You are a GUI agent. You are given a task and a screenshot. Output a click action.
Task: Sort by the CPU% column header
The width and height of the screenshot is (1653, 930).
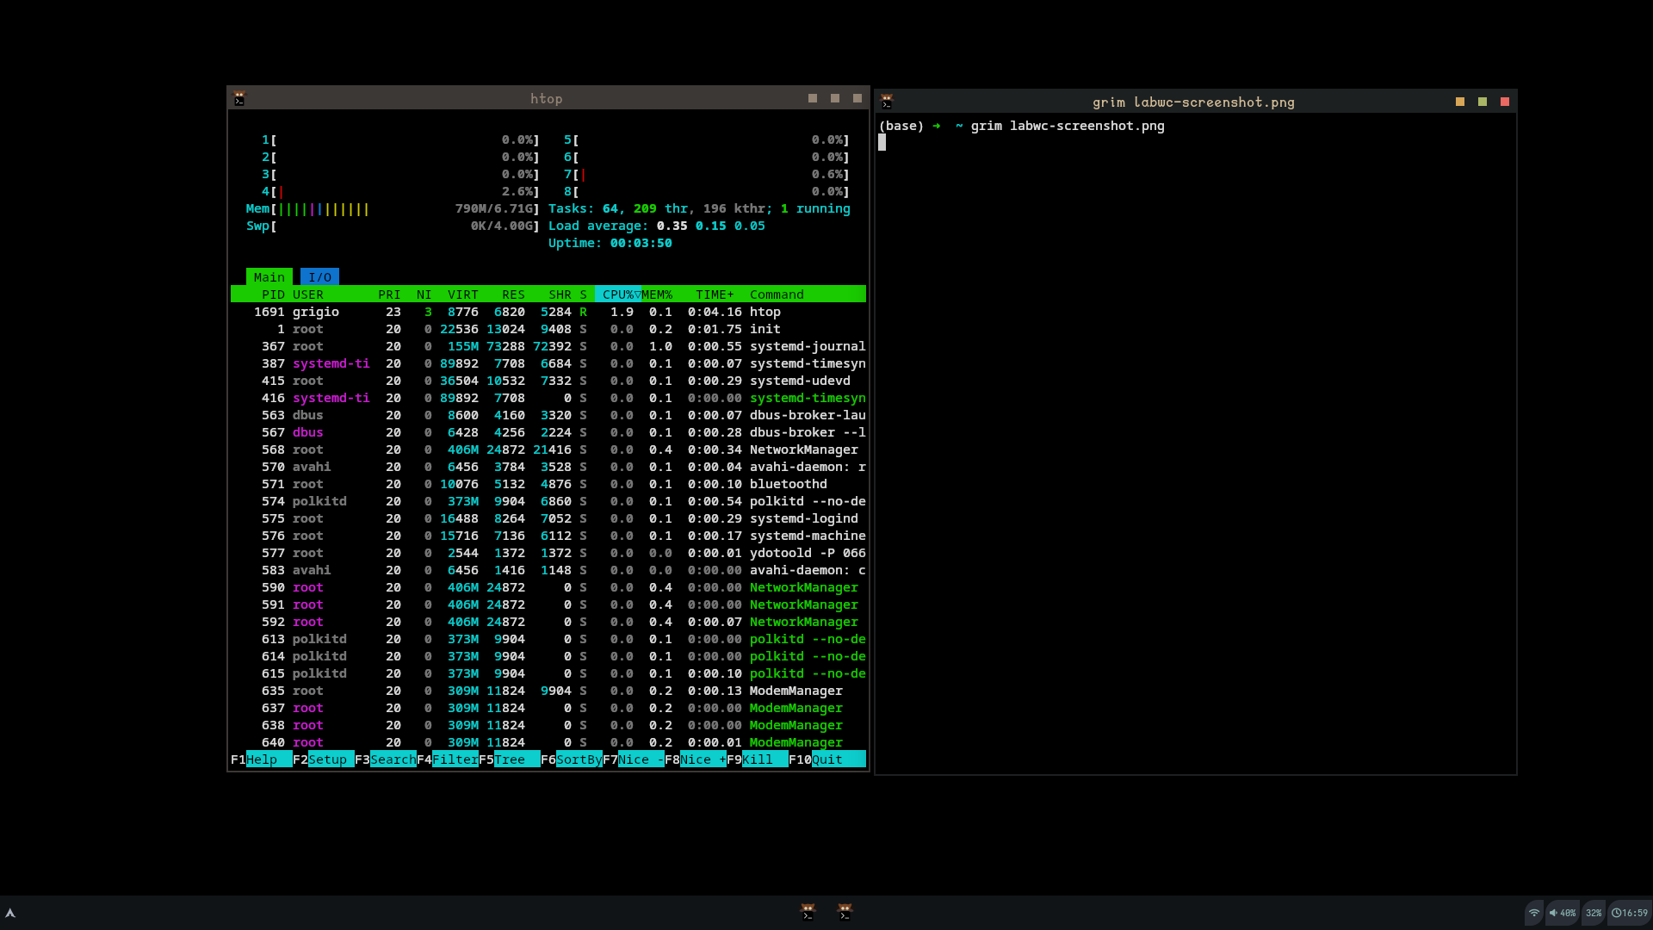click(x=617, y=294)
